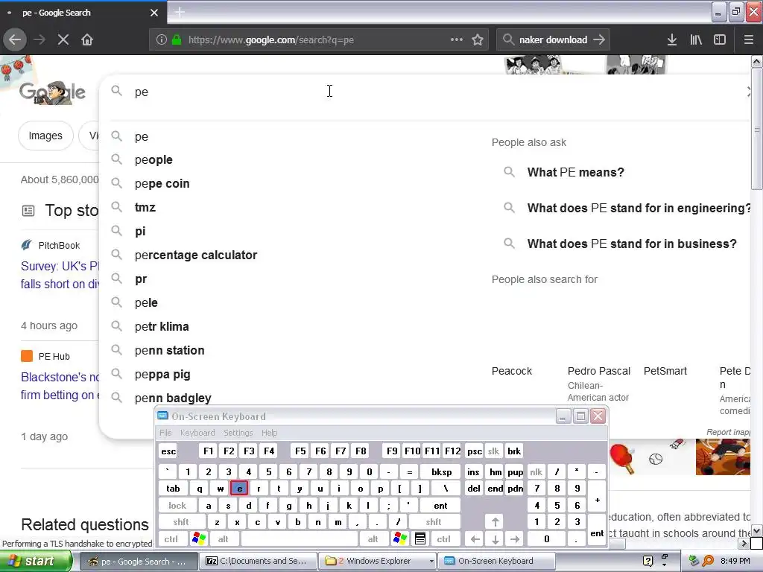Open the Library bookshelf icon
This screenshot has height=572, width=763.
[x=696, y=40]
